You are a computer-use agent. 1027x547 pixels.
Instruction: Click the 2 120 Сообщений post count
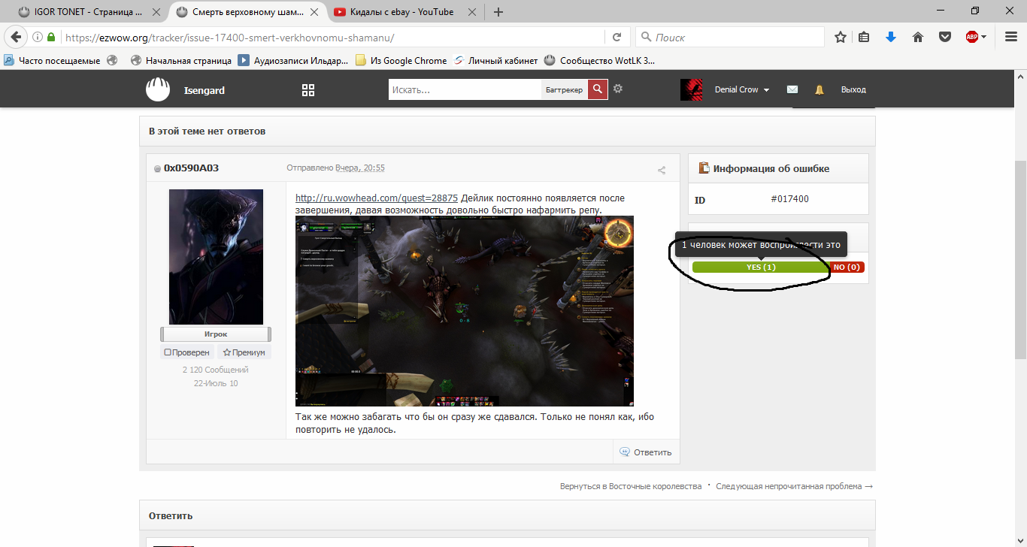coord(216,370)
